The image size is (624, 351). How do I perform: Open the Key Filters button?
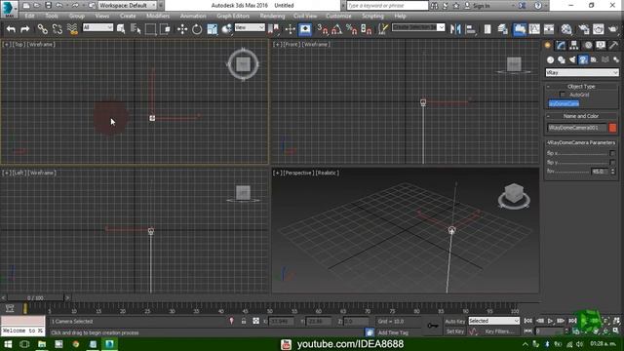point(500,331)
